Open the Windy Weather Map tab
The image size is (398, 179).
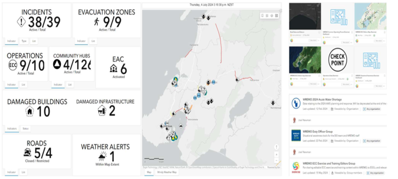pos(167,172)
